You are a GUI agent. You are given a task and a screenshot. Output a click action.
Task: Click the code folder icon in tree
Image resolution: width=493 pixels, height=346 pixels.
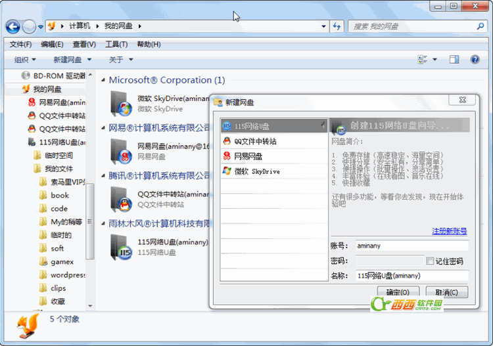point(43,209)
